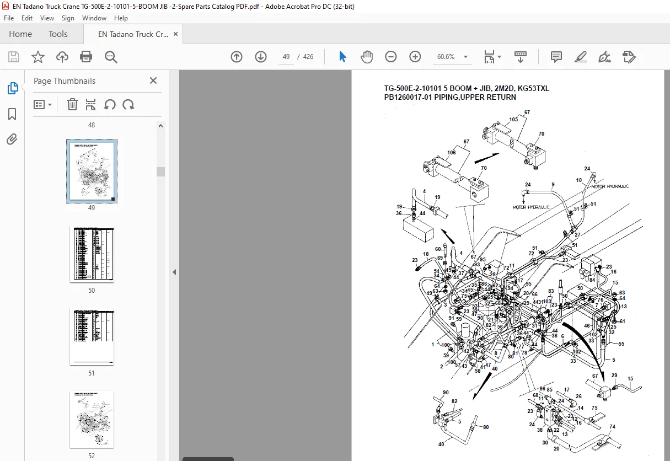Click the Save file icon
The height and width of the screenshot is (461, 670).
(13, 57)
